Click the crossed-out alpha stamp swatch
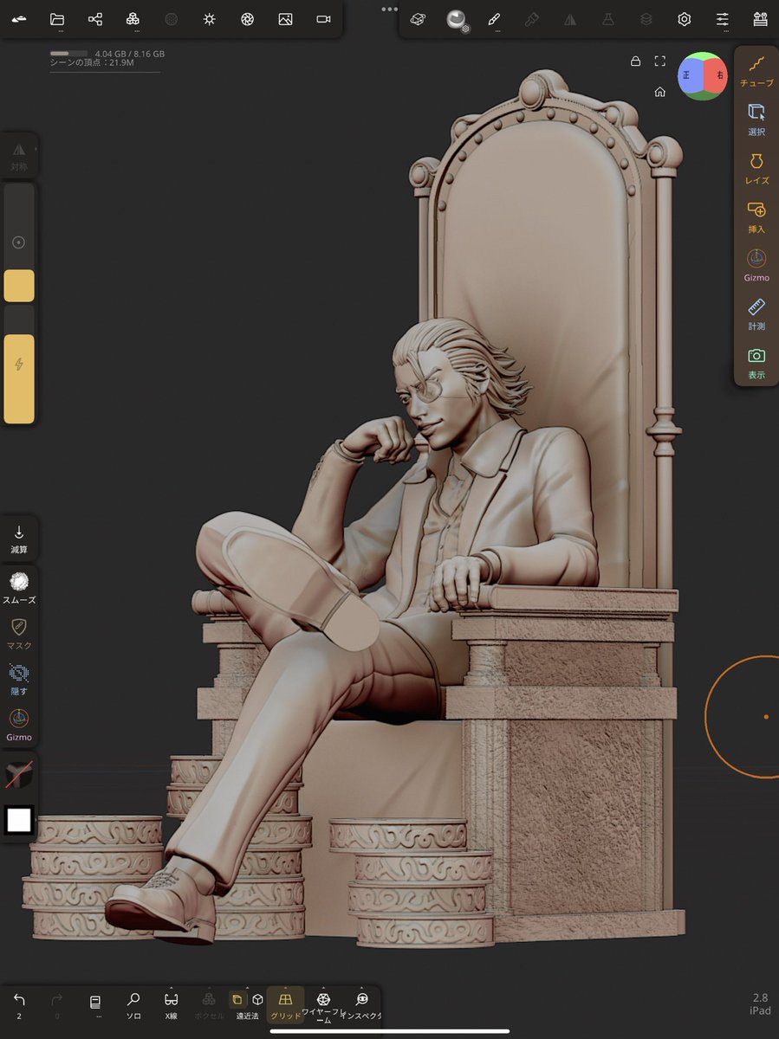The width and height of the screenshot is (779, 1039). point(19,776)
